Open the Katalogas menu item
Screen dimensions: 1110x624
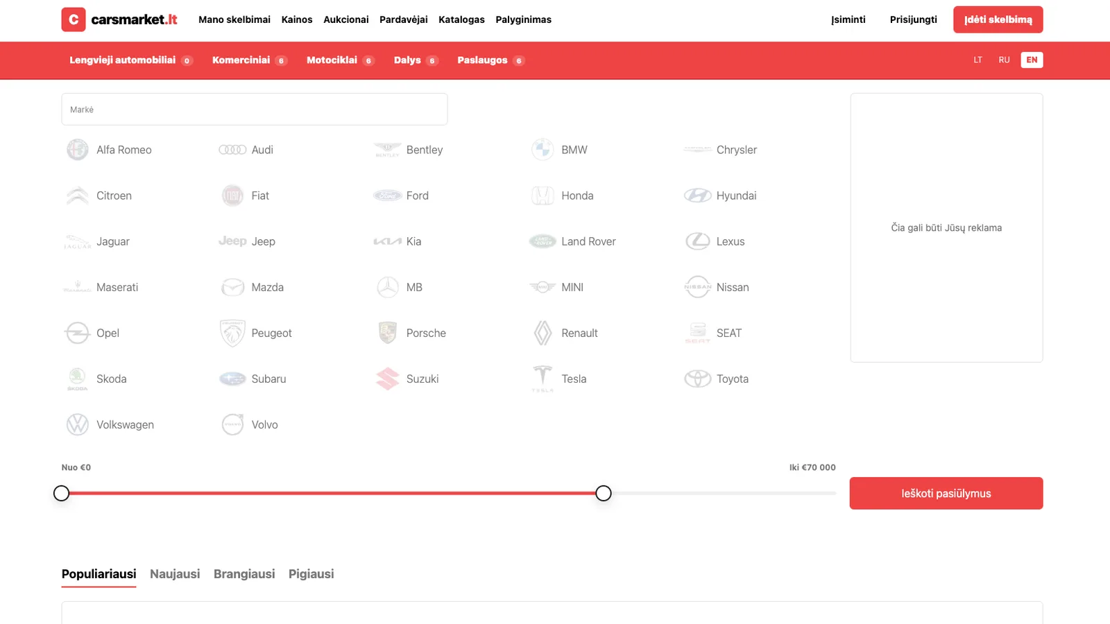[461, 19]
